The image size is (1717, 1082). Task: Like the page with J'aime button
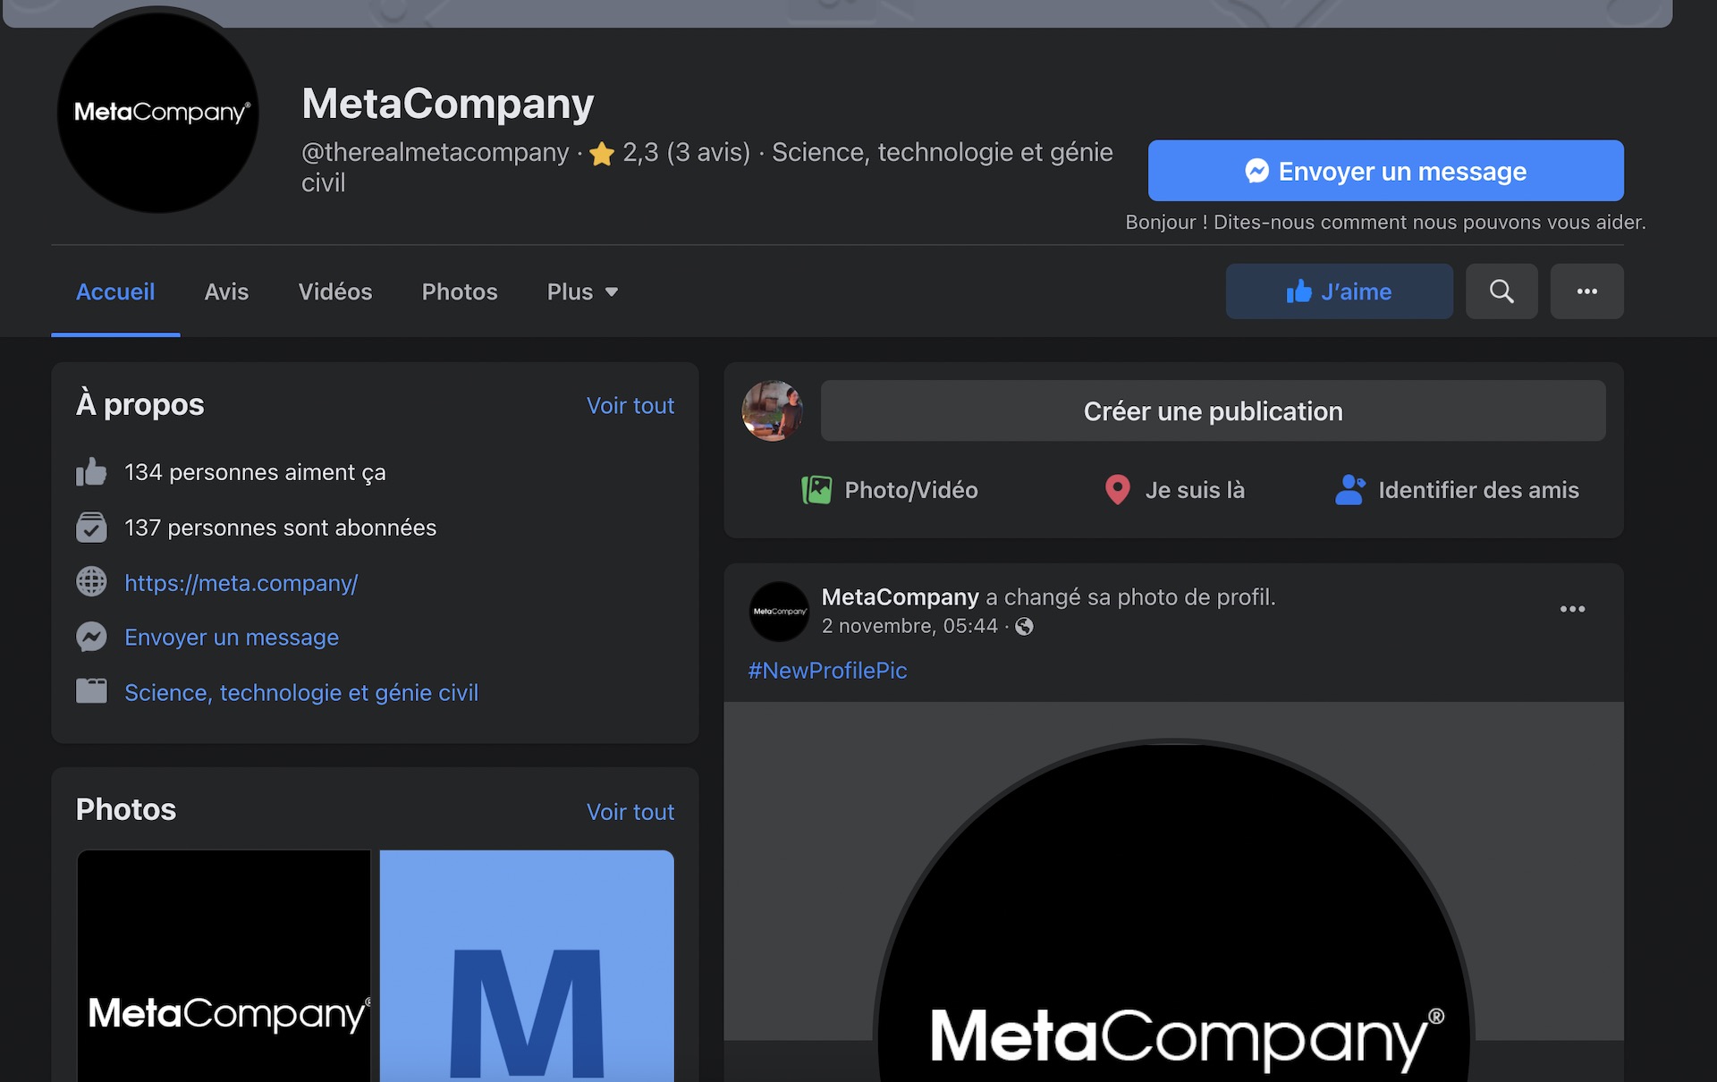pos(1339,292)
